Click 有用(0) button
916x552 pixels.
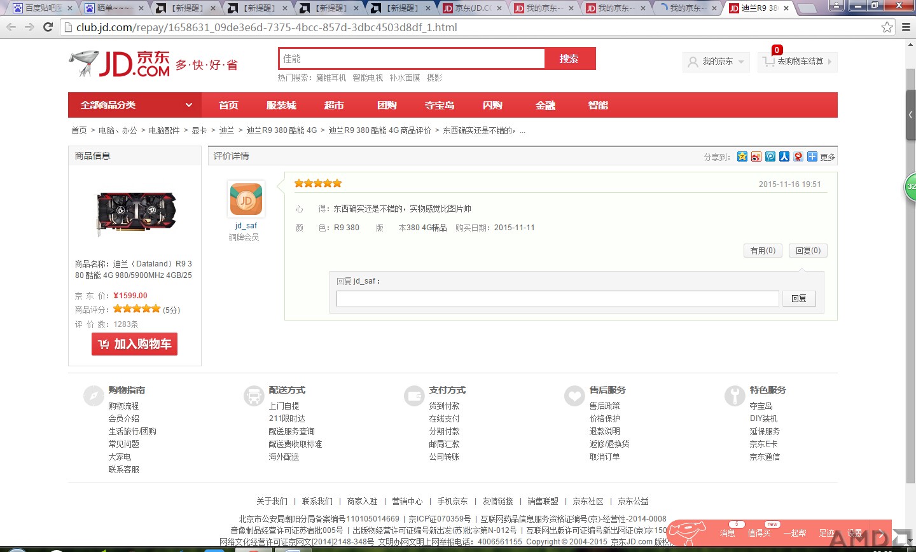[763, 251]
